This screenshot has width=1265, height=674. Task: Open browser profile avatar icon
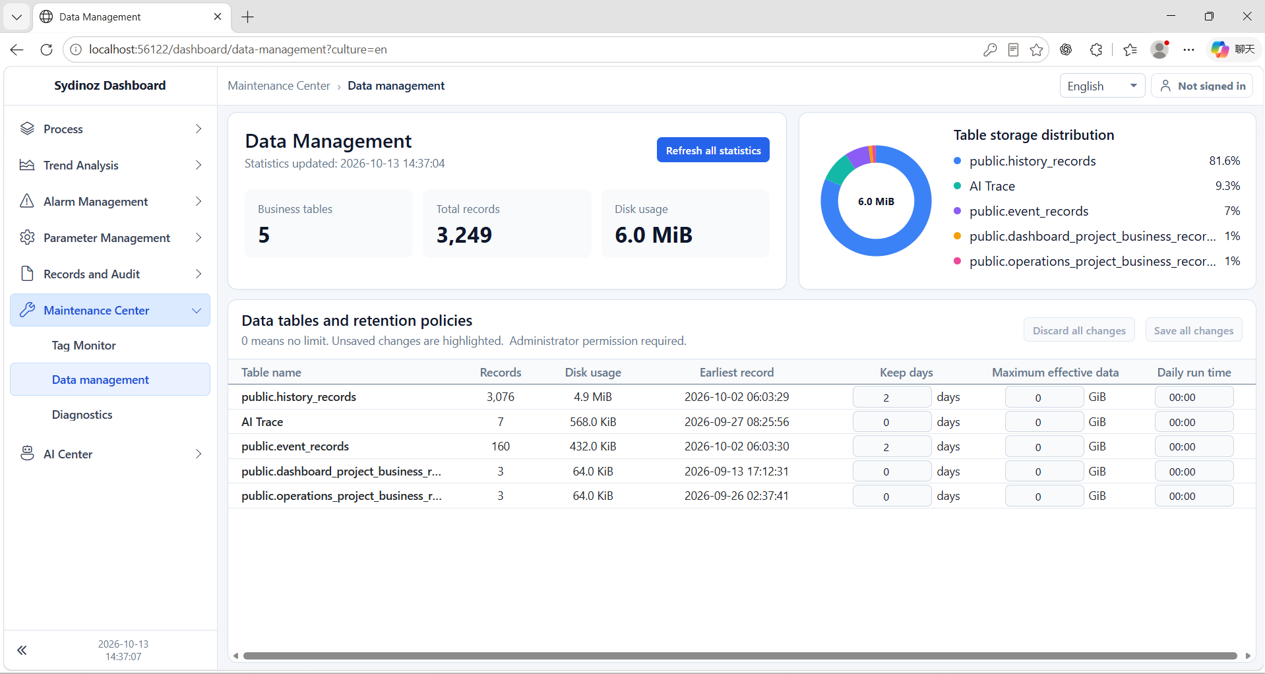1159,49
